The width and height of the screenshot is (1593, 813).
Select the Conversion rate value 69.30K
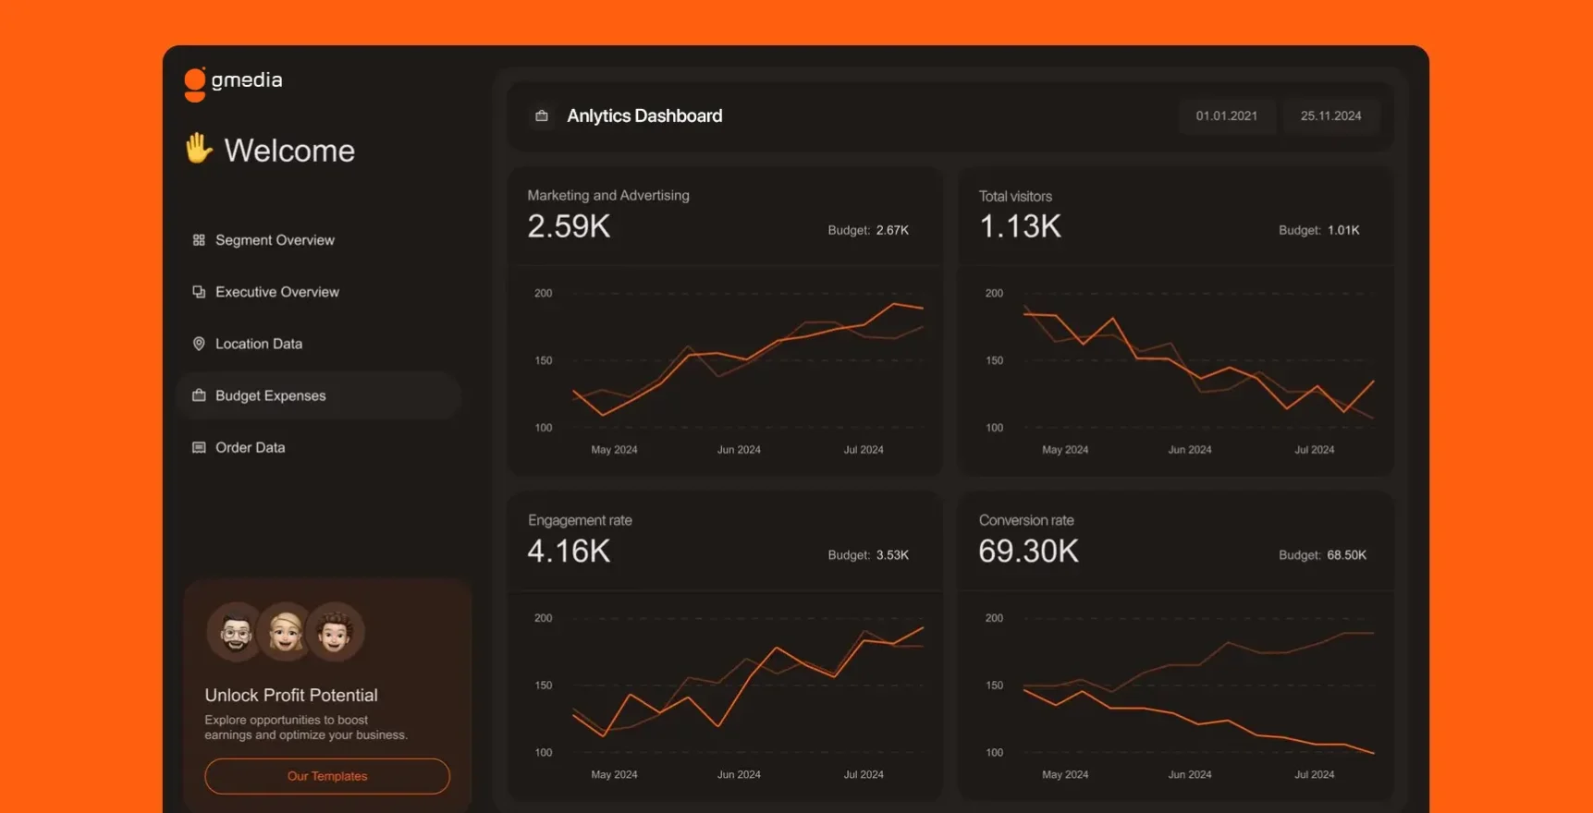[x=1028, y=552]
